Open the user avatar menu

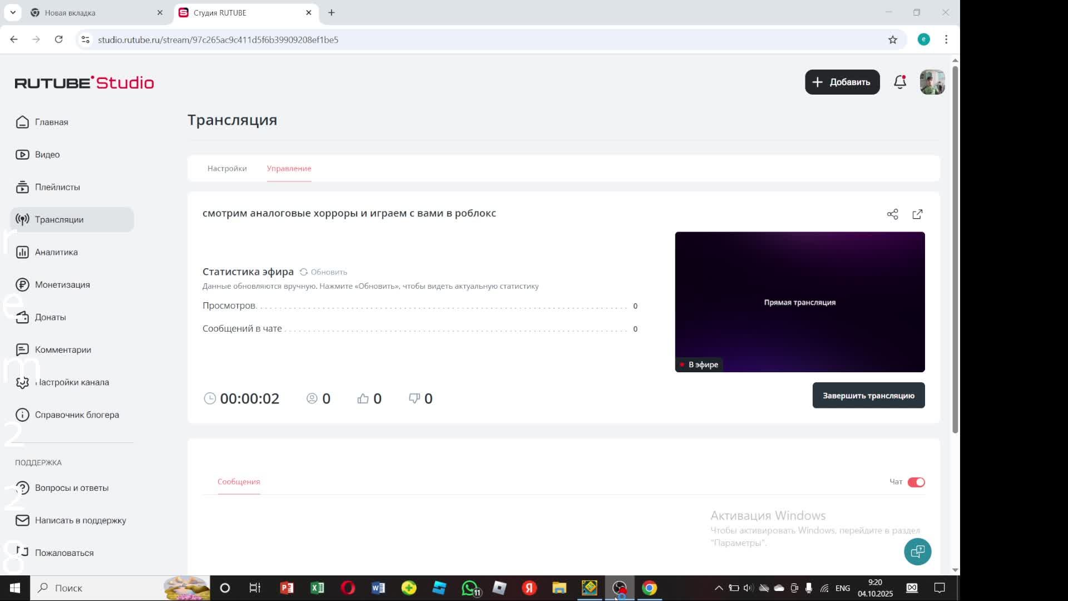(932, 82)
